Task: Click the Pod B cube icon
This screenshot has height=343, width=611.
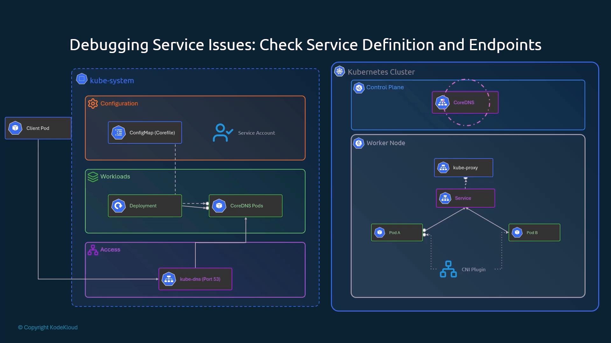Action: point(517,232)
